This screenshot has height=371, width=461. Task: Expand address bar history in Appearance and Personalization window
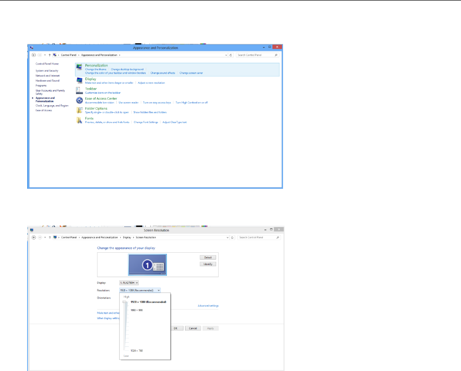226,55
